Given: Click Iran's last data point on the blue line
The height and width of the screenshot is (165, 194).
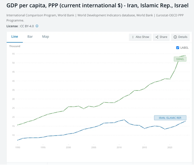Looking at the screenshot, I should pyautogui.click(x=185, y=121).
